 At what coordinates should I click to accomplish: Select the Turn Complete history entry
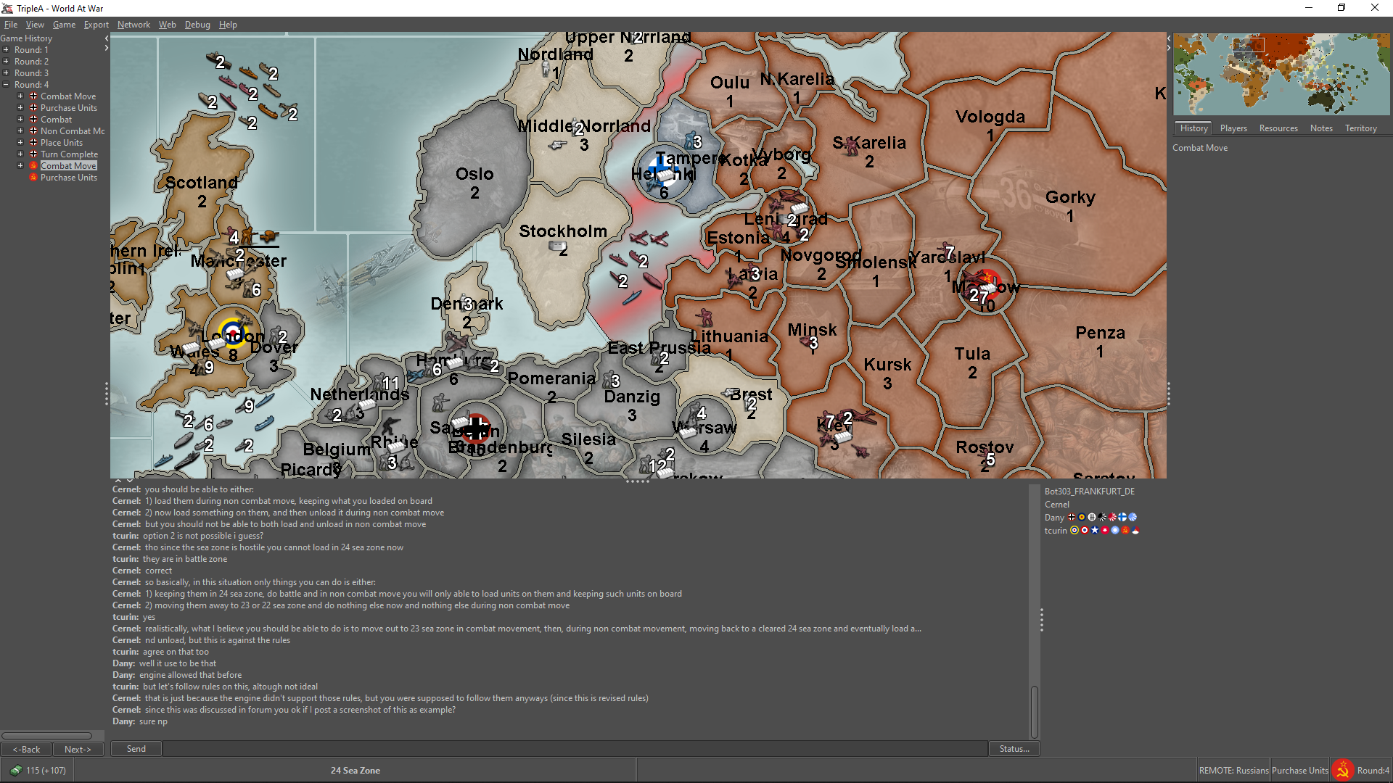[x=69, y=154]
